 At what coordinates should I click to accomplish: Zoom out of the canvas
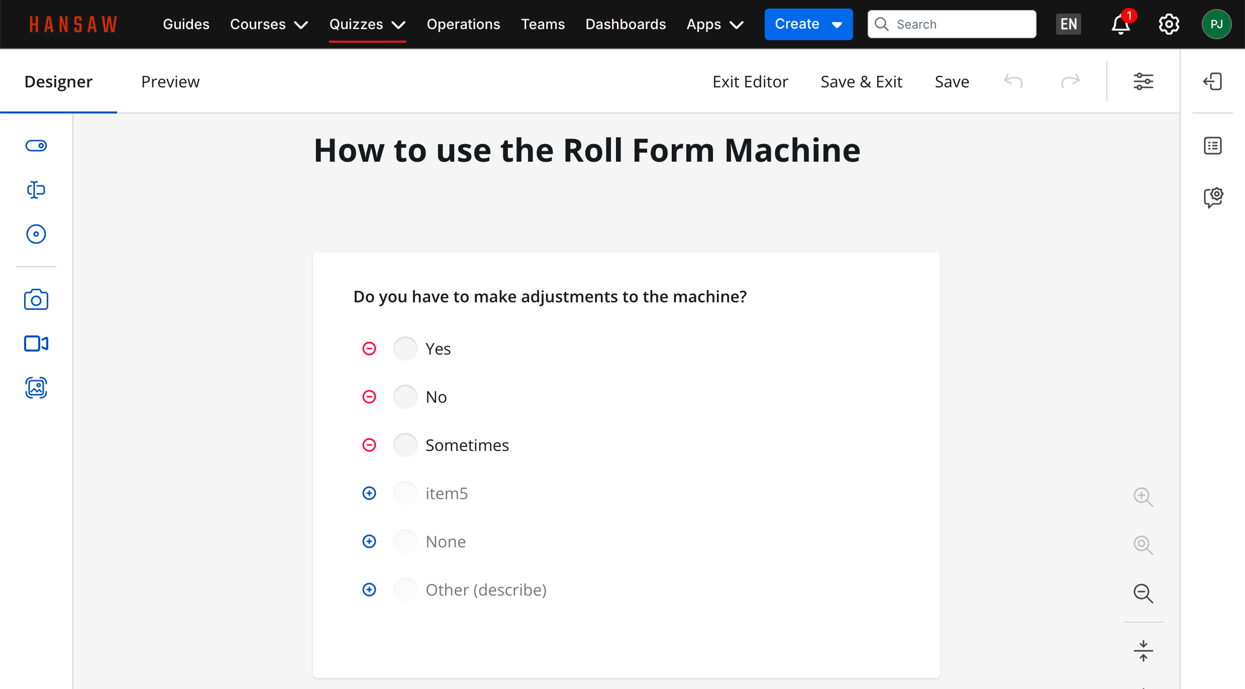point(1143,593)
